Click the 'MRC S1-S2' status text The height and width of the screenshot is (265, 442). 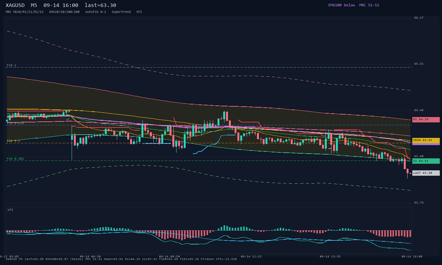click(369, 5)
